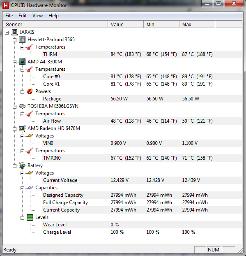246x256 pixels.
Task: Click the AMD A4-3300M processor chip icon
Action: [22, 62]
